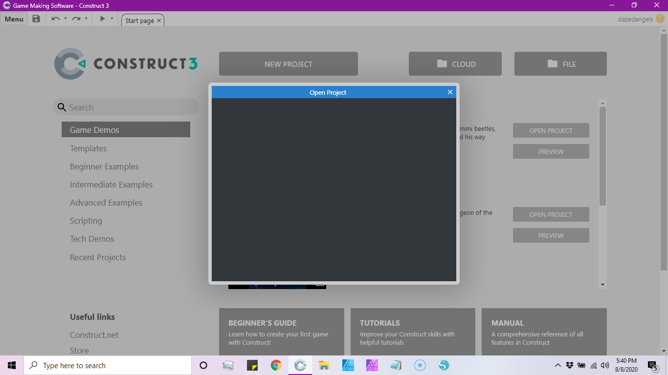Click the examples list scroll up arrow
Screen dimensions: 668x375
pos(602,103)
